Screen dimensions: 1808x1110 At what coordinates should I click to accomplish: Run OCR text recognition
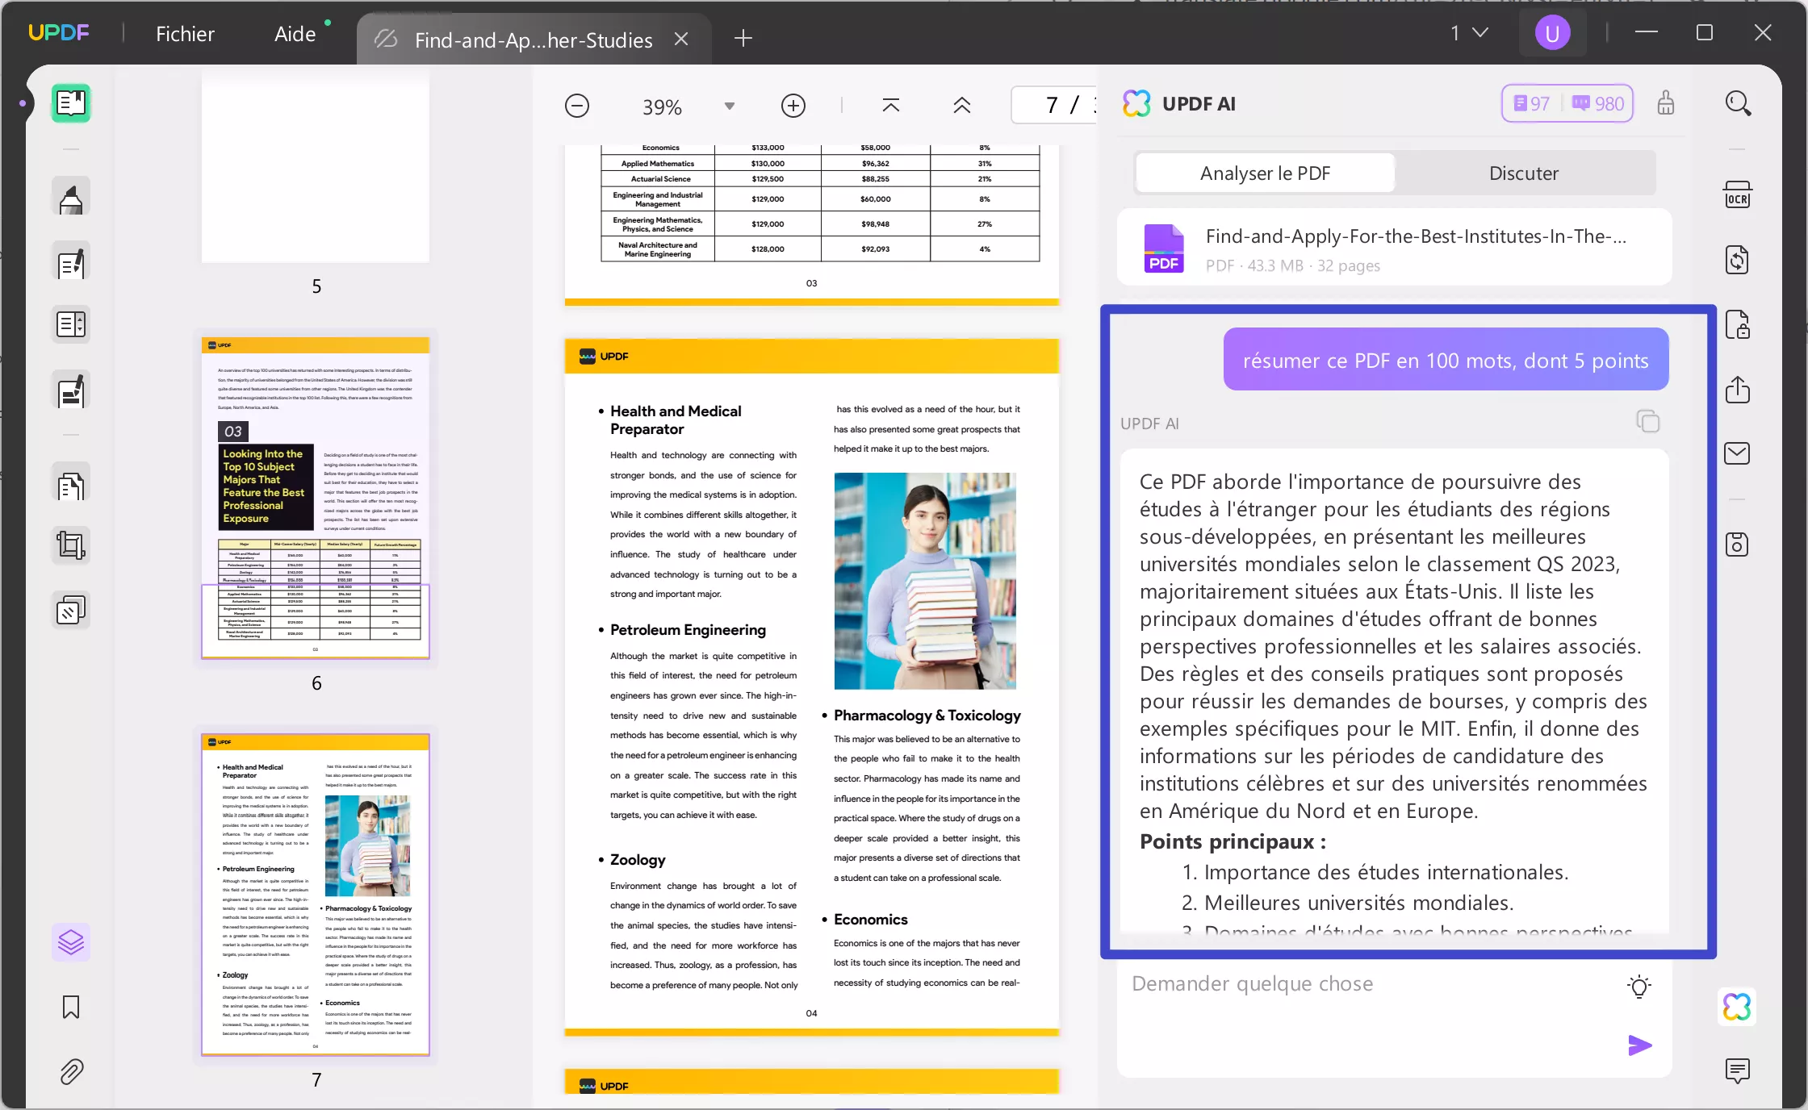pyautogui.click(x=1738, y=194)
